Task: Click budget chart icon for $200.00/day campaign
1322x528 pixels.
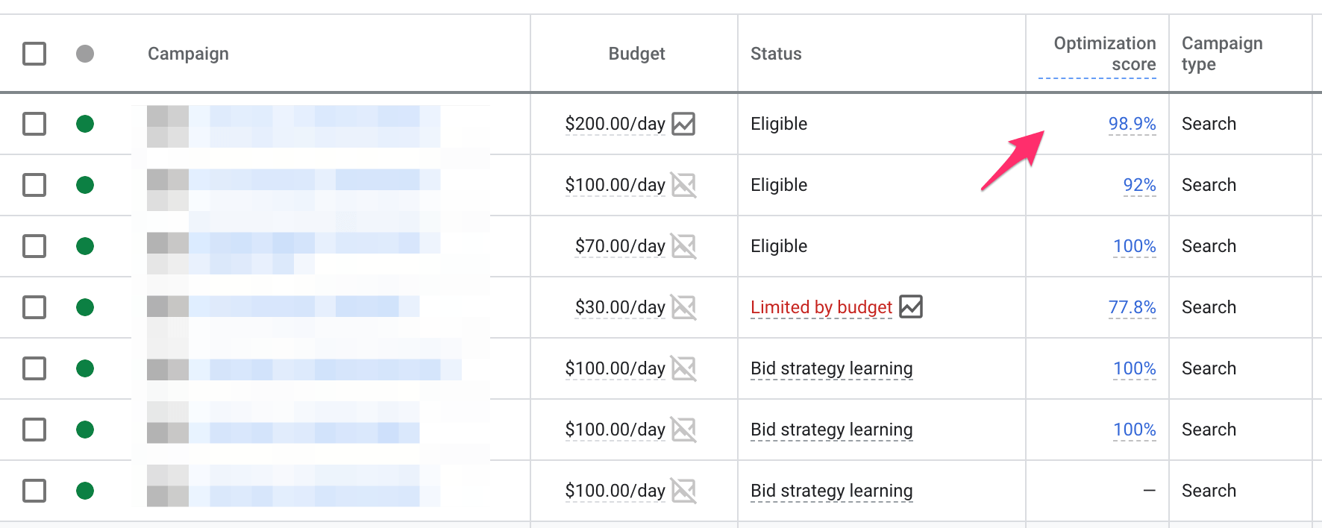Action: [x=683, y=124]
